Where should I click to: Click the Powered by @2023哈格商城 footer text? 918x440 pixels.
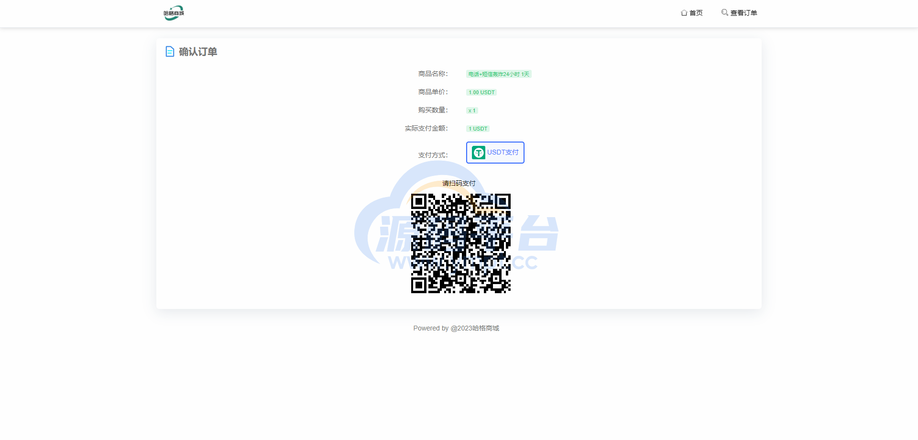pos(456,328)
